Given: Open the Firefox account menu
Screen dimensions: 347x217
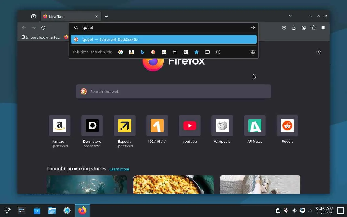Looking at the screenshot, I should click(304, 28).
